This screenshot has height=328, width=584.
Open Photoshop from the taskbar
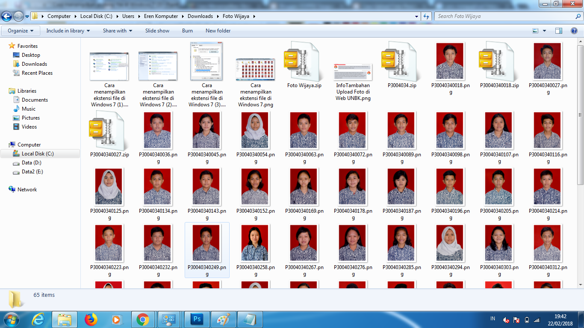pyautogui.click(x=197, y=319)
